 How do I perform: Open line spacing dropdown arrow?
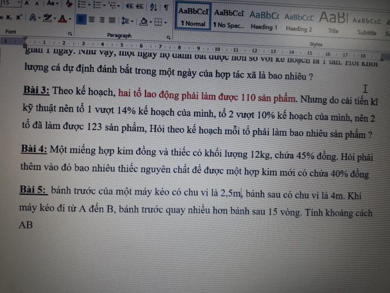132,21
